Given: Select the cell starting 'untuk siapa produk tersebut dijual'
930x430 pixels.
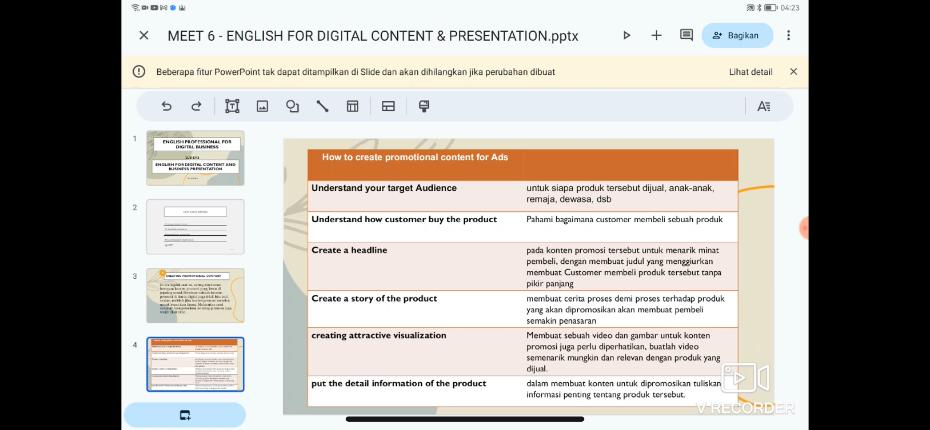Looking at the screenshot, I should 631,196.
